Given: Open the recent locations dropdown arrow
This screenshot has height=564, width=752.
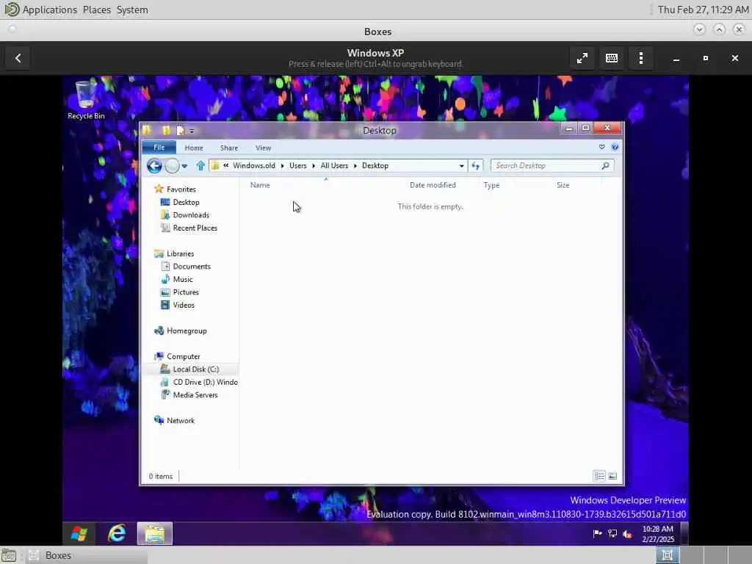Looking at the screenshot, I should (x=184, y=167).
